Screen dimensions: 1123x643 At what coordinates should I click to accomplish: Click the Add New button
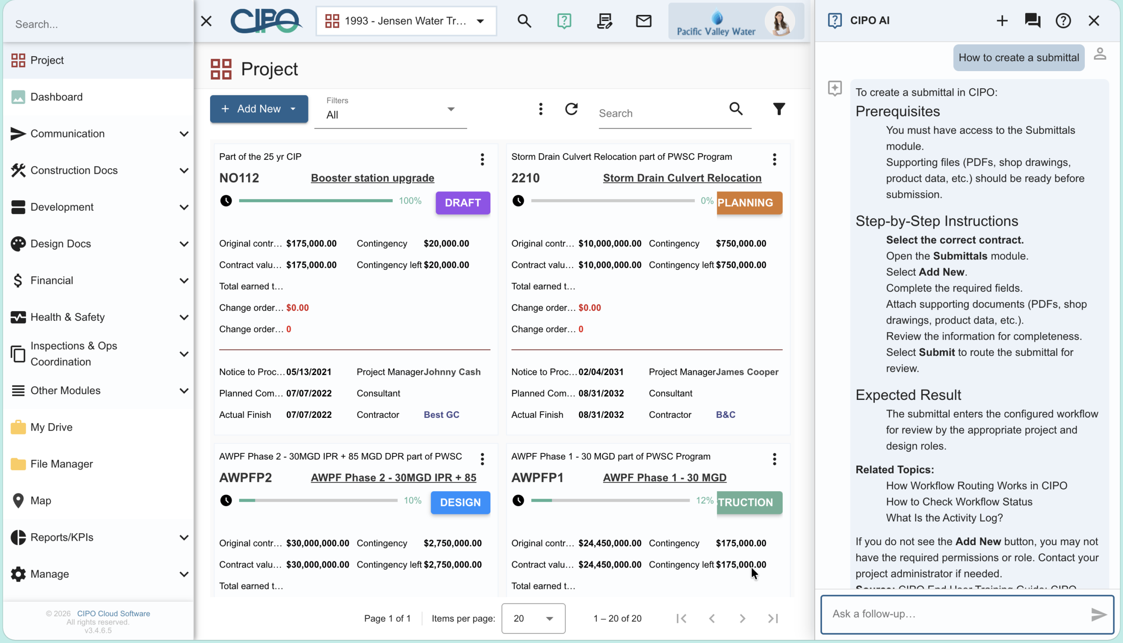tap(258, 109)
